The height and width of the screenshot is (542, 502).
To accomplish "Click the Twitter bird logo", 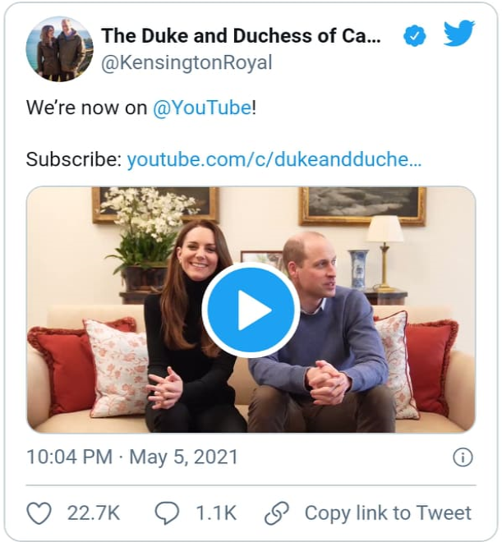I will [x=458, y=34].
